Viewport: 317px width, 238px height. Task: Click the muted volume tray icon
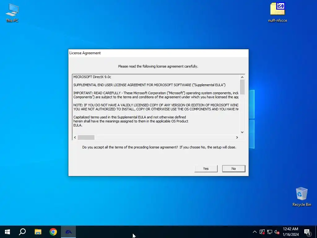click(277, 232)
